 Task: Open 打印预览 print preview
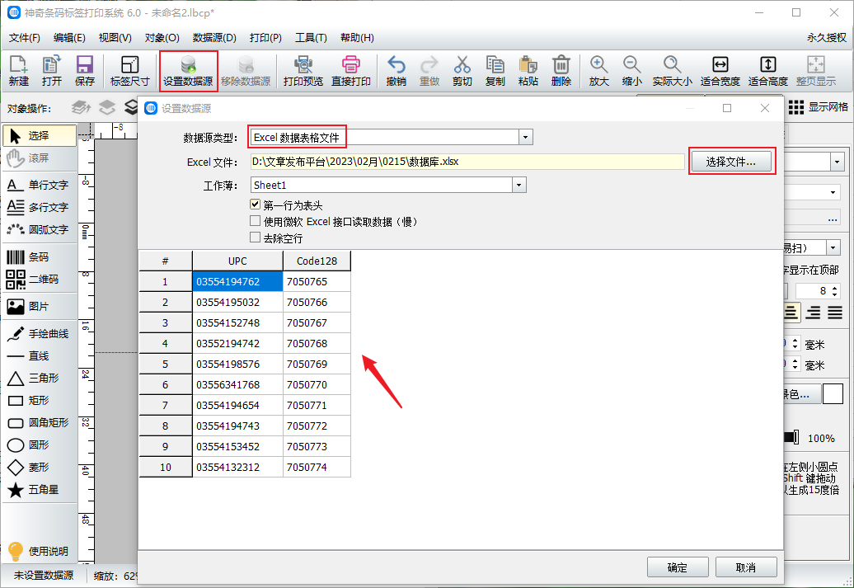point(303,70)
